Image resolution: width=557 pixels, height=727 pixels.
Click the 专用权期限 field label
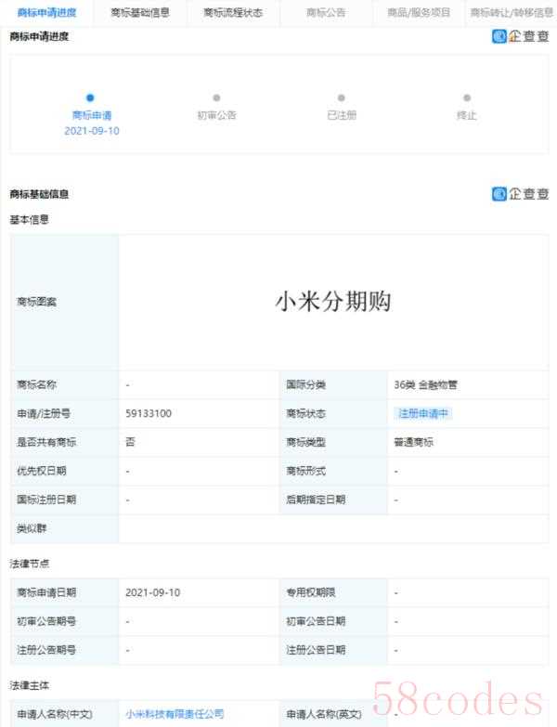(x=311, y=592)
